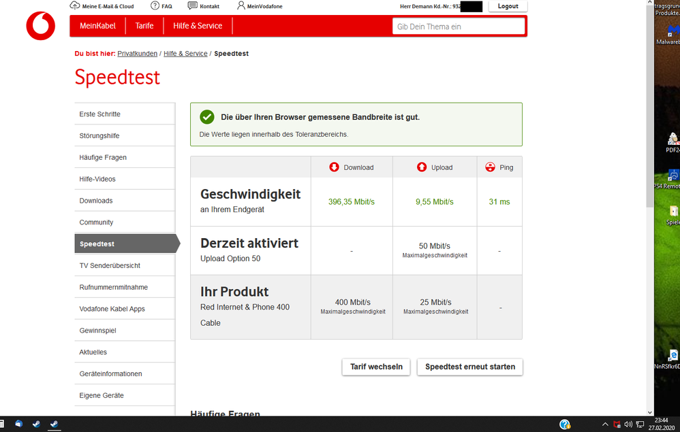
Task: Open the volume speaker tray icon
Action: (x=628, y=425)
